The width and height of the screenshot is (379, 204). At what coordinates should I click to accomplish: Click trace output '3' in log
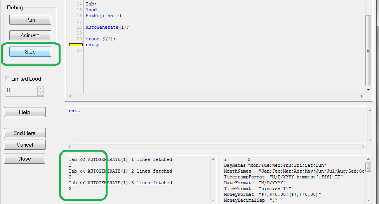70,188
